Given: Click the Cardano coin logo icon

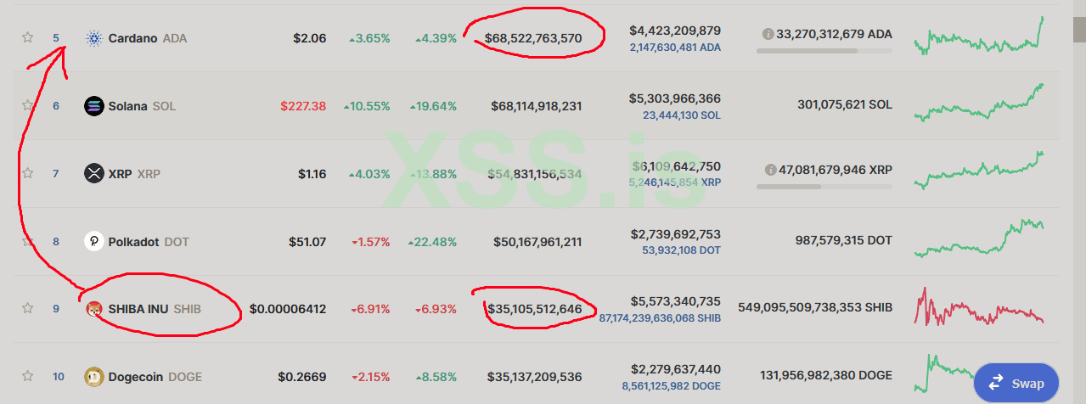Looking at the screenshot, I should point(93,38).
